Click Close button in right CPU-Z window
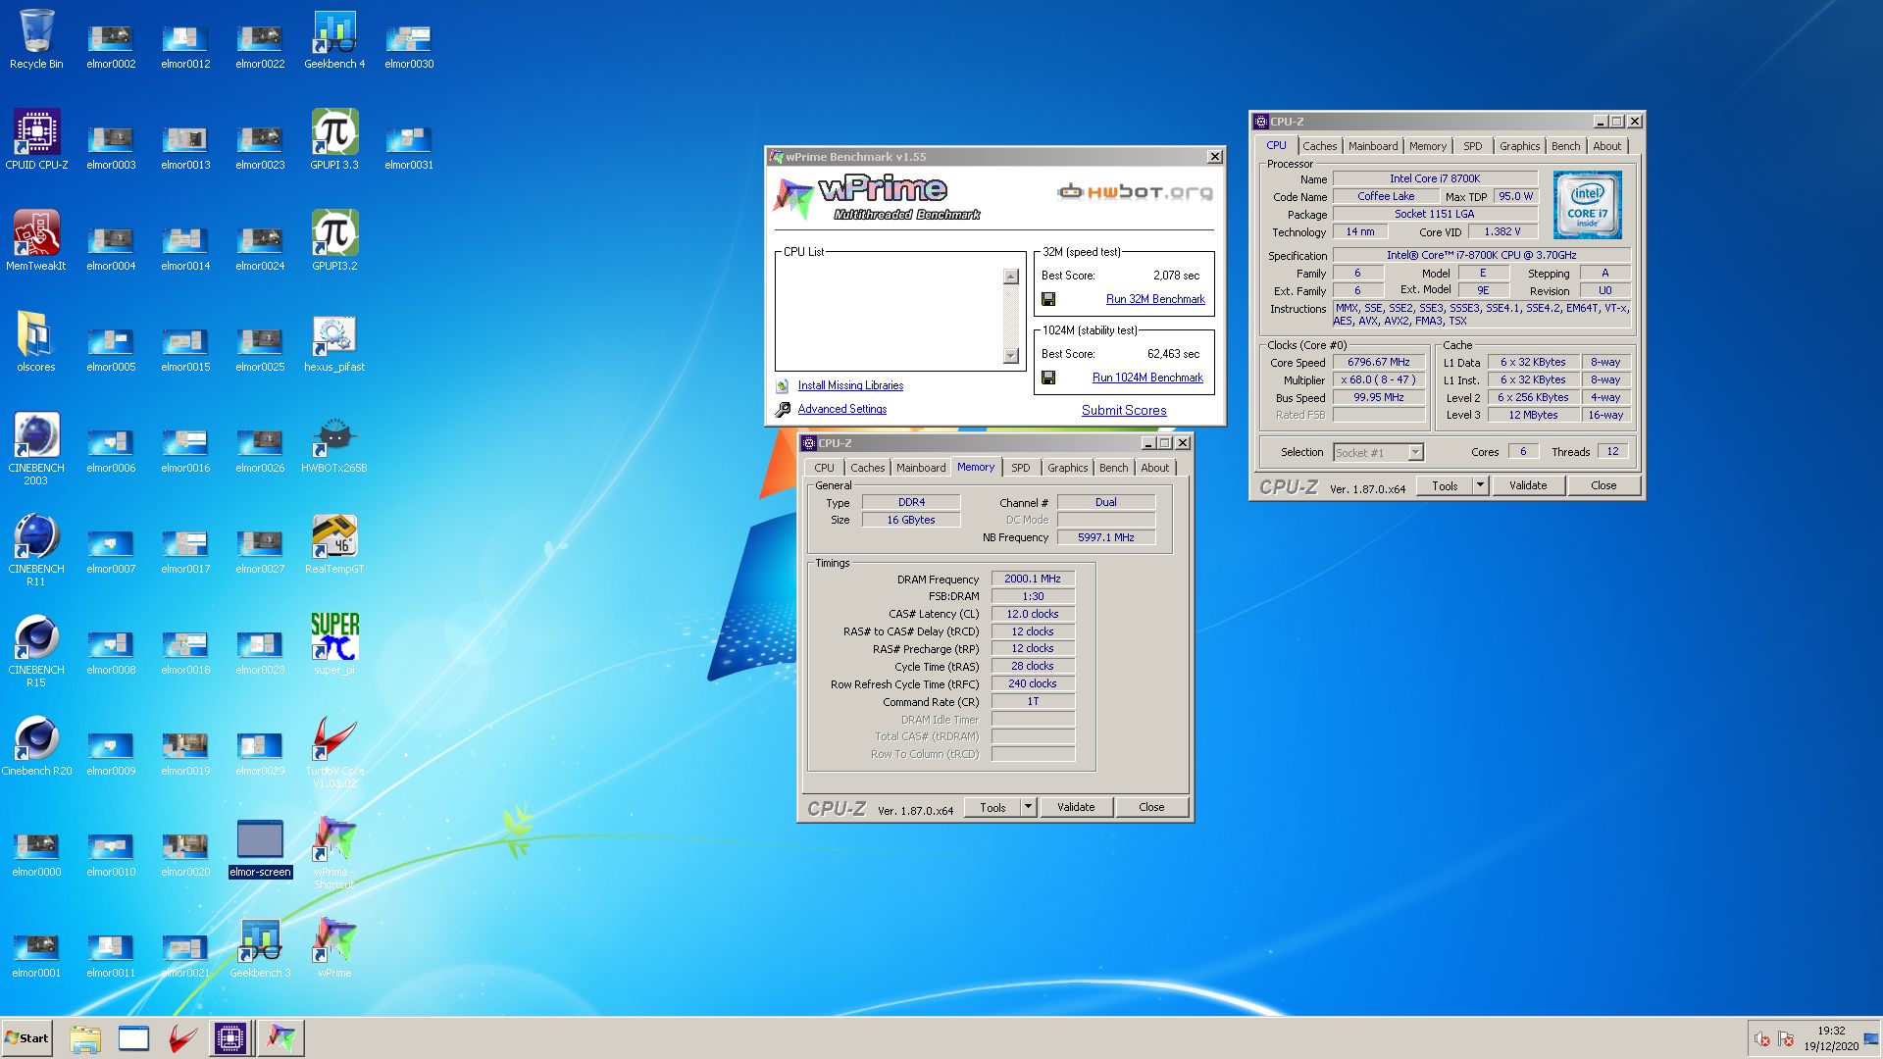This screenshot has width=1883, height=1059. [1603, 485]
